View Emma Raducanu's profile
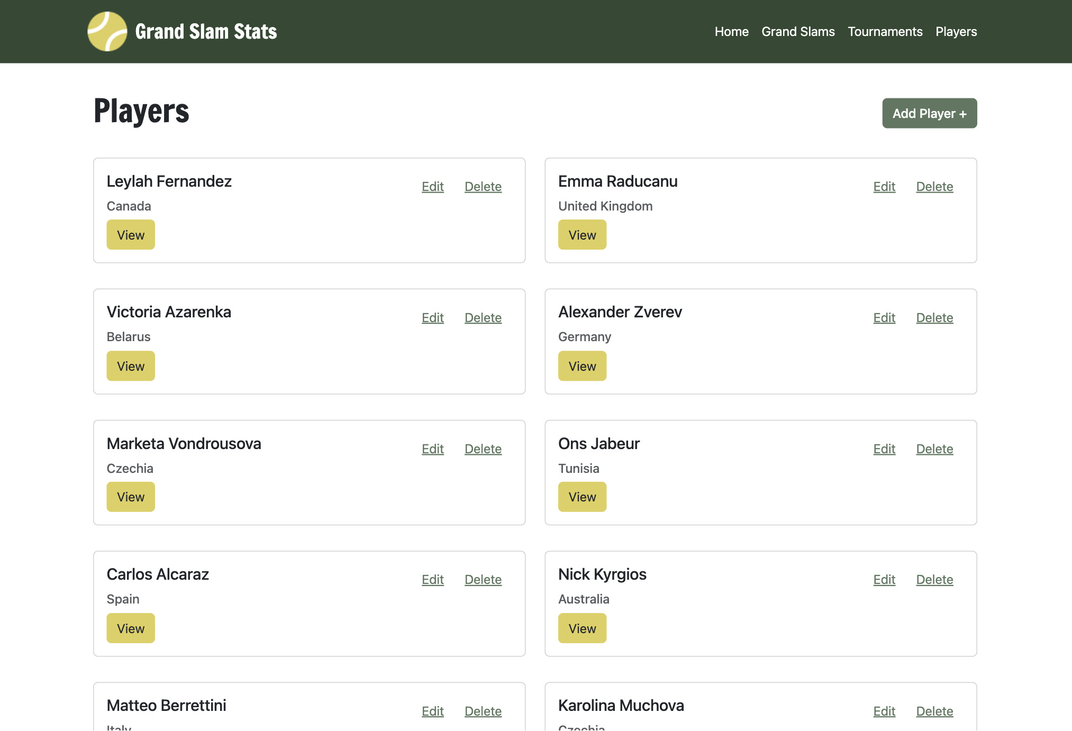 click(582, 234)
